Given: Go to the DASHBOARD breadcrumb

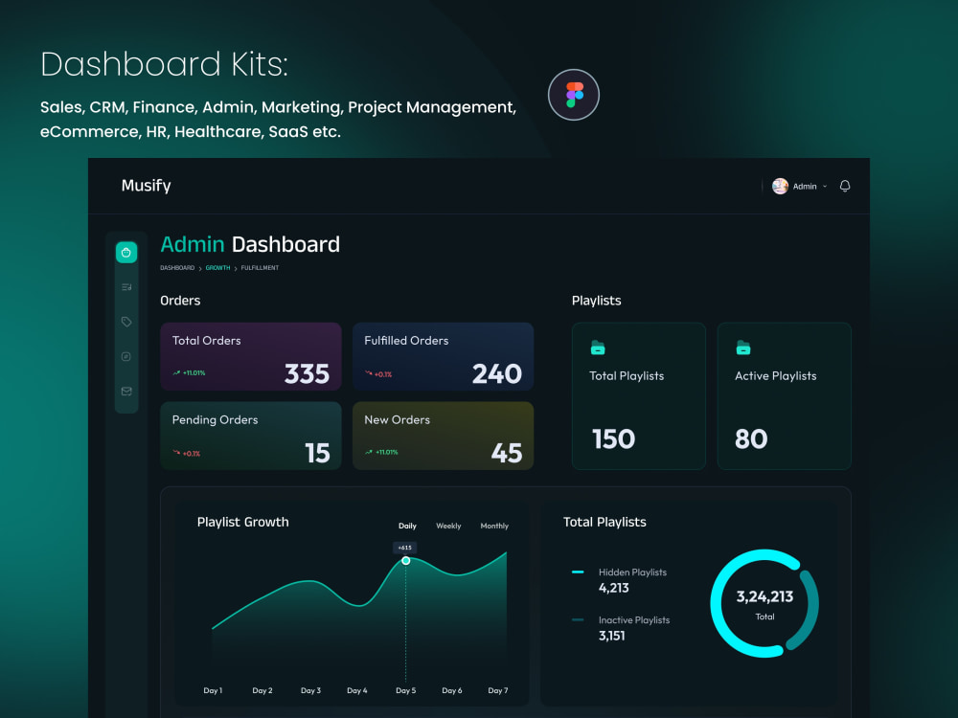Looking at the screenshot, I should 177,268.
